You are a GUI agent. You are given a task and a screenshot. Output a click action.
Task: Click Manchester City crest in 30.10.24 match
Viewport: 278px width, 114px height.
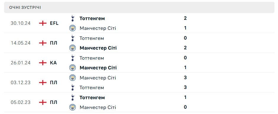[x=73, y=28]
